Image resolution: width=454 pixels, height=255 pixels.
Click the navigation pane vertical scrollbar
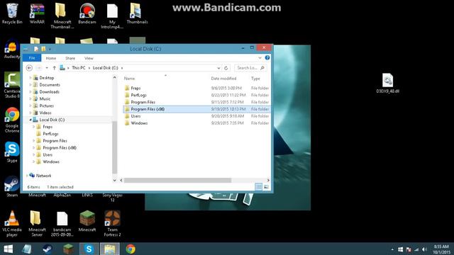tap(115, 147)
